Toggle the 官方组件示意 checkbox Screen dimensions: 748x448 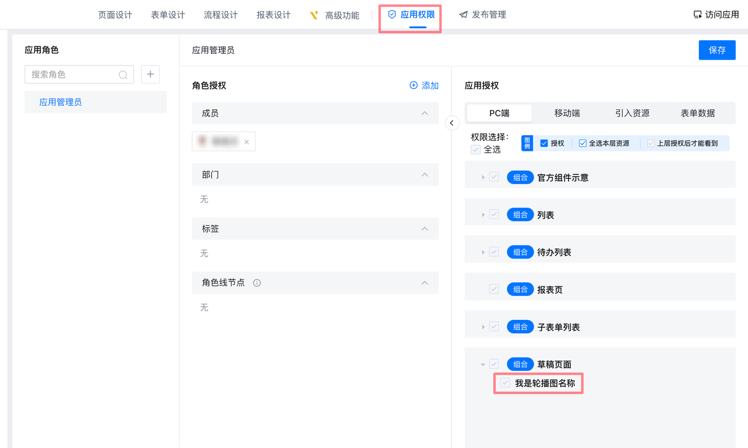pyautogui.click(x=494, y=177)
